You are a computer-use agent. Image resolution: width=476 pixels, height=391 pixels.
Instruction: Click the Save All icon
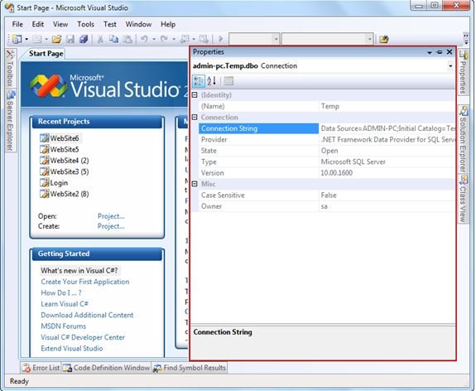[x=84, y=39]
